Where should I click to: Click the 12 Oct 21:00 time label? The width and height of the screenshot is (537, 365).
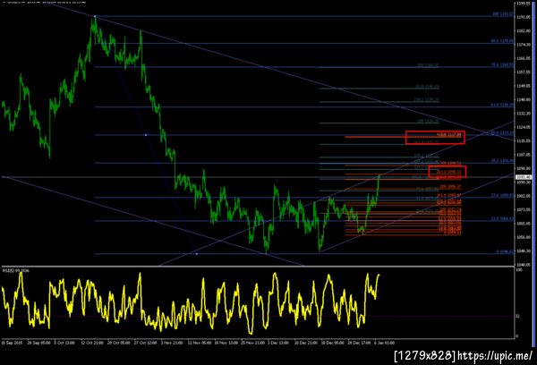(92, 343)
